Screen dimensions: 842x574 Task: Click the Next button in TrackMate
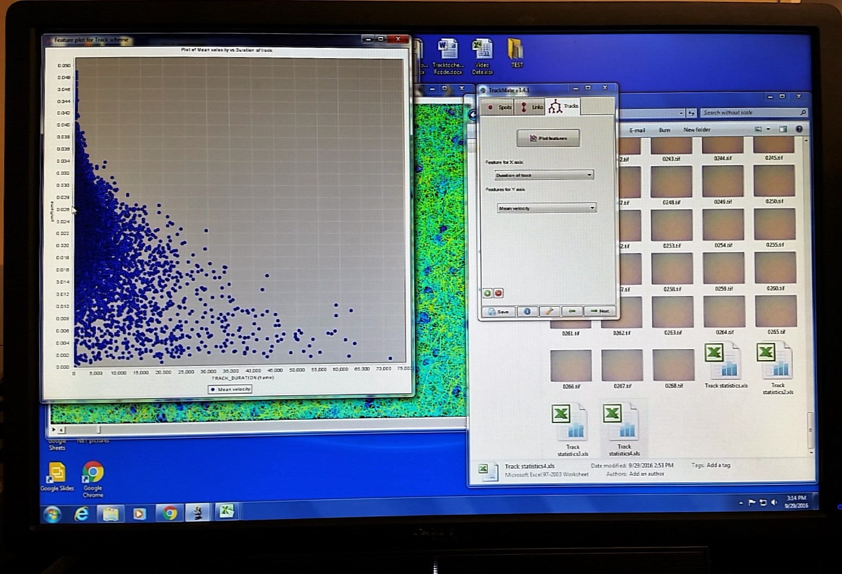click(x=600, y=311)
